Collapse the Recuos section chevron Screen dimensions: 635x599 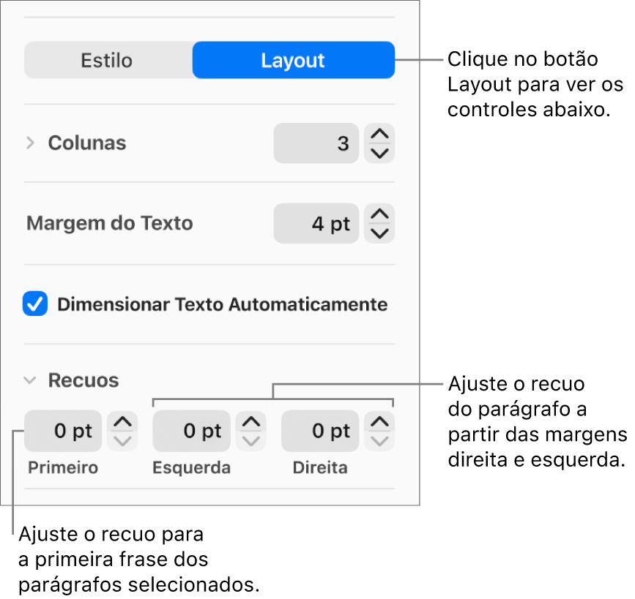pos(30,380)
